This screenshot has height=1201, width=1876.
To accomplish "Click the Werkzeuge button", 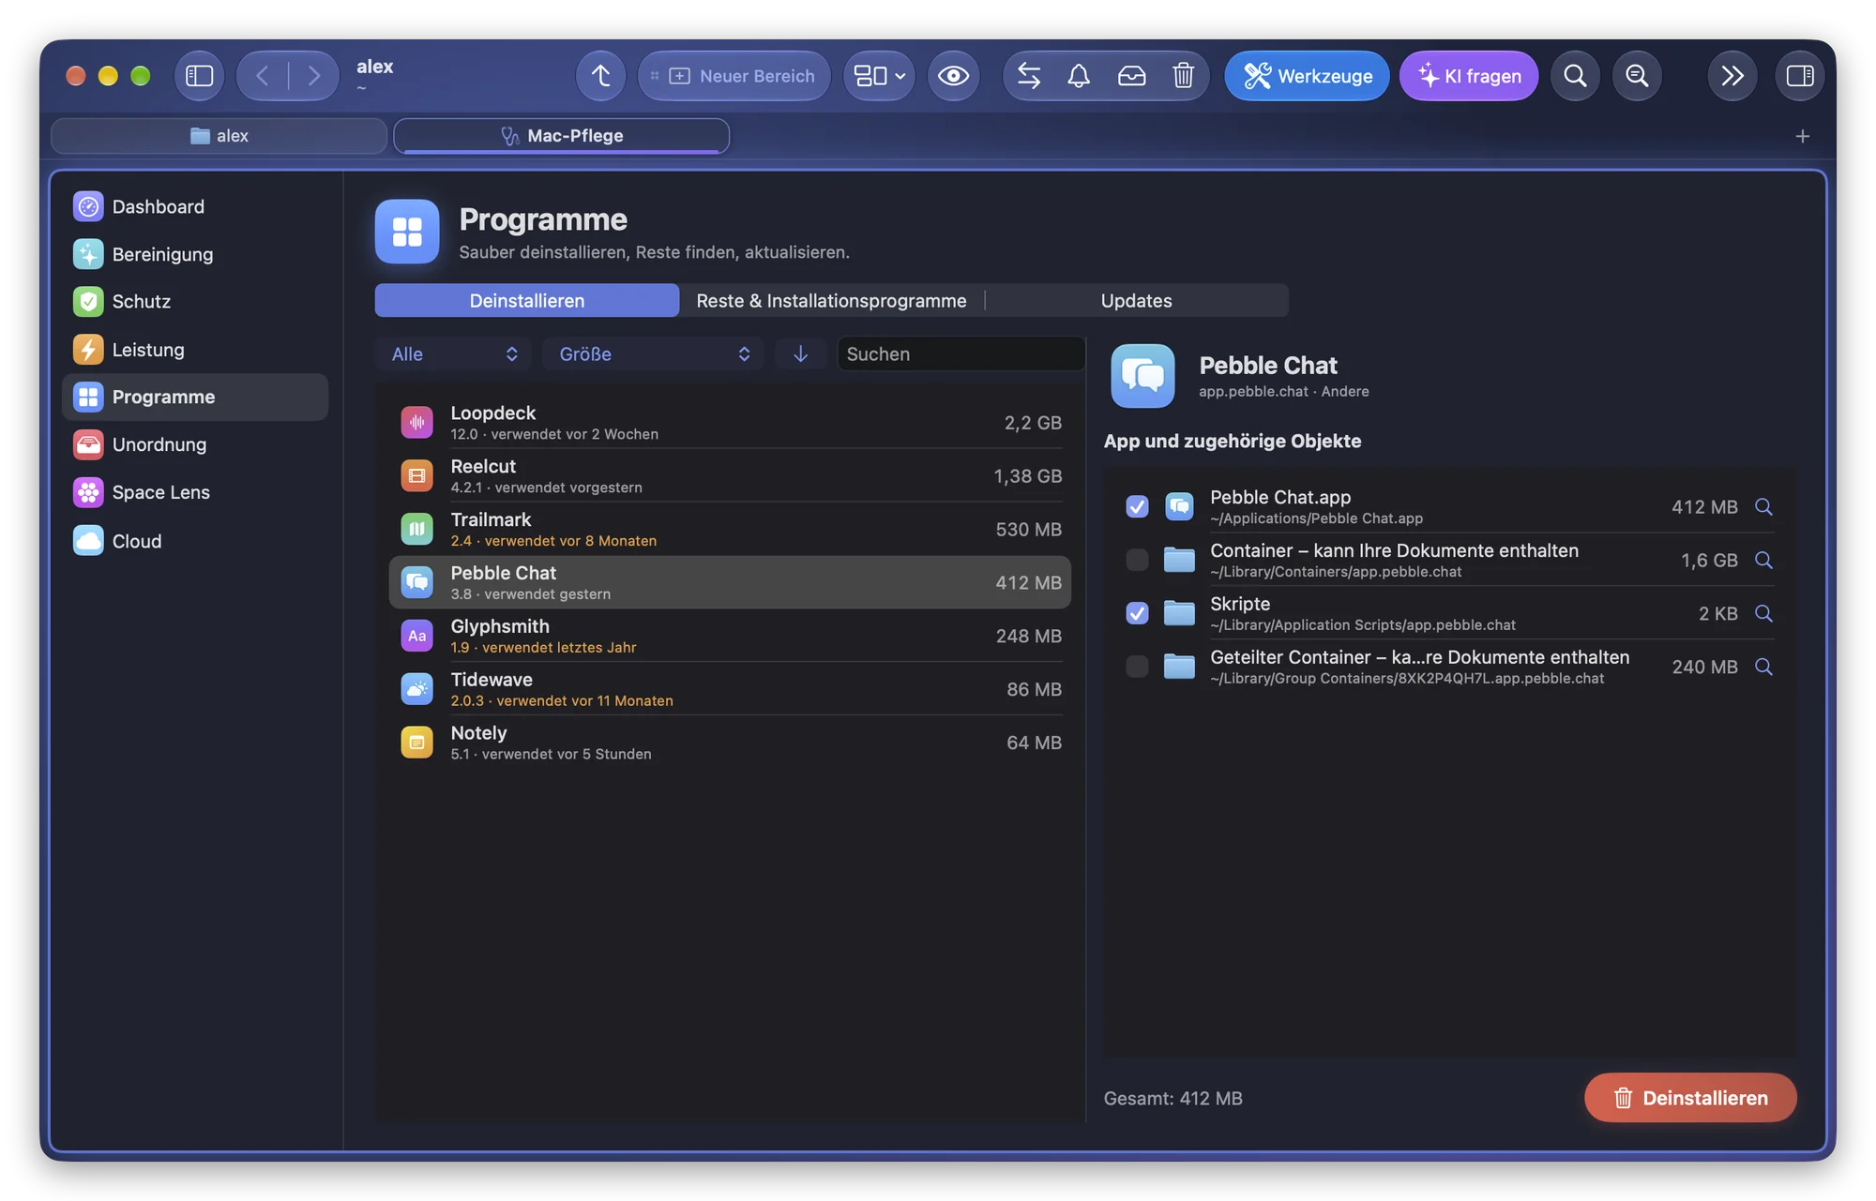I will 1307,76.
